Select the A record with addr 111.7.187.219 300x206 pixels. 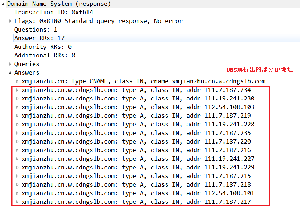[x=136, y=116]
